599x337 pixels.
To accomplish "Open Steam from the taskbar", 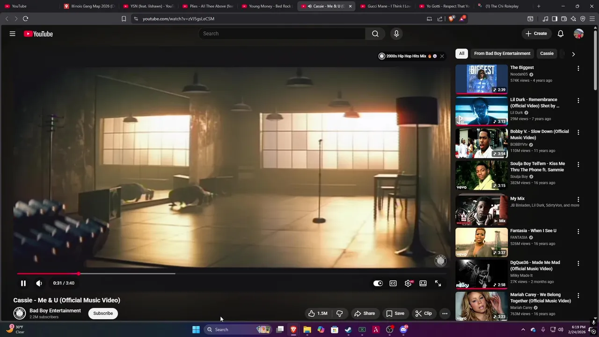I will click(x=348, y=330).
